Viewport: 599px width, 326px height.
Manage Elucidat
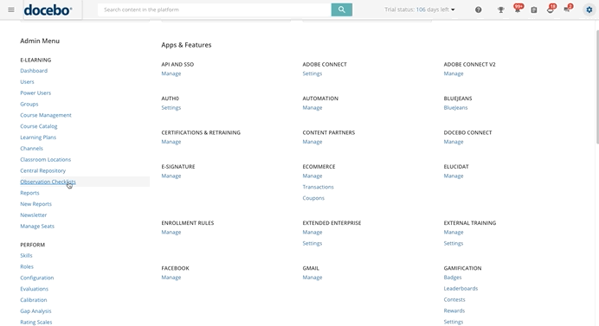[x=454, y=176]
